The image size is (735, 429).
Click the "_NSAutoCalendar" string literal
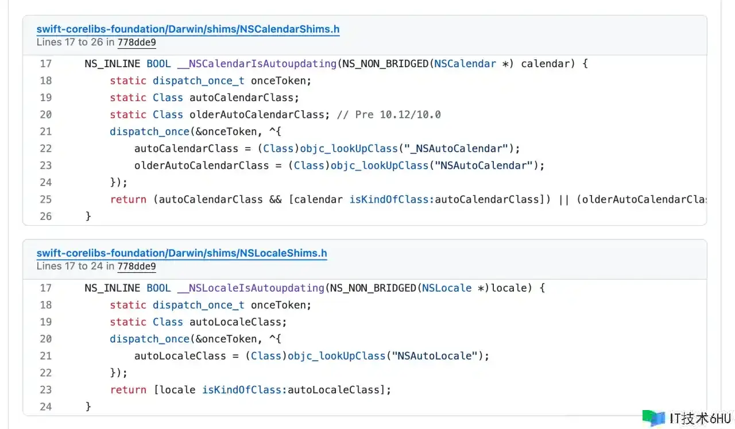pyautogui.click(x=454, y=148)
